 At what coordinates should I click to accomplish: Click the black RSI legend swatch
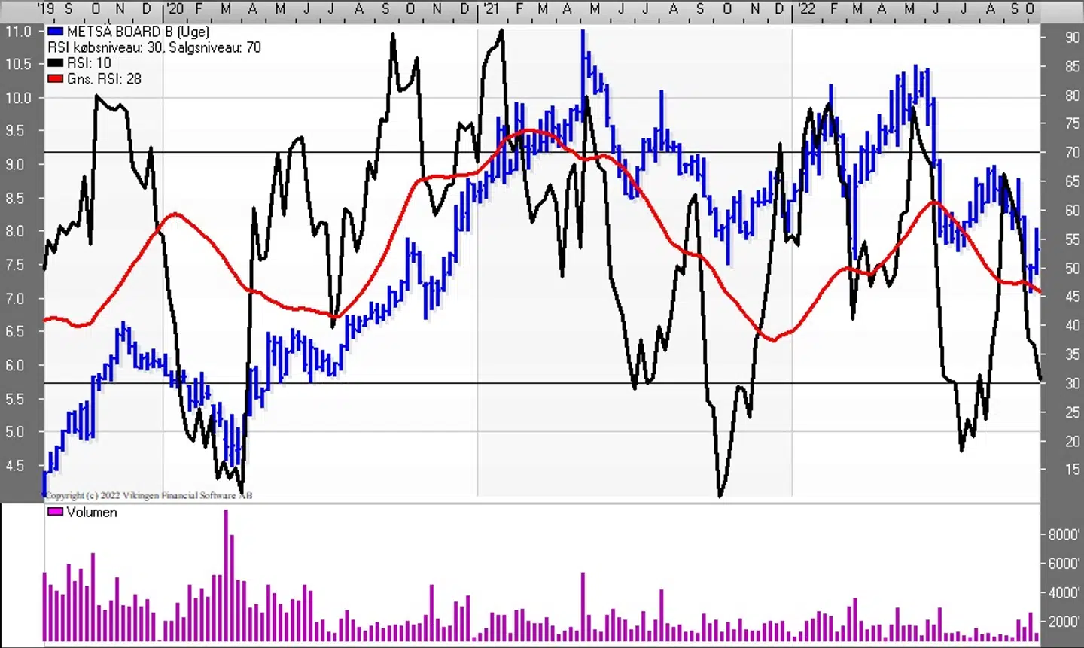(x=55, y=63)
